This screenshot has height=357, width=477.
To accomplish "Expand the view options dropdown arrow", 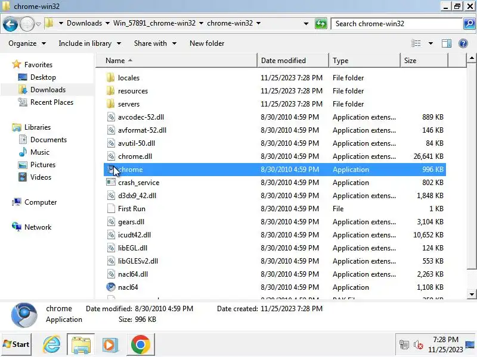I will click(x=430, y=43).
